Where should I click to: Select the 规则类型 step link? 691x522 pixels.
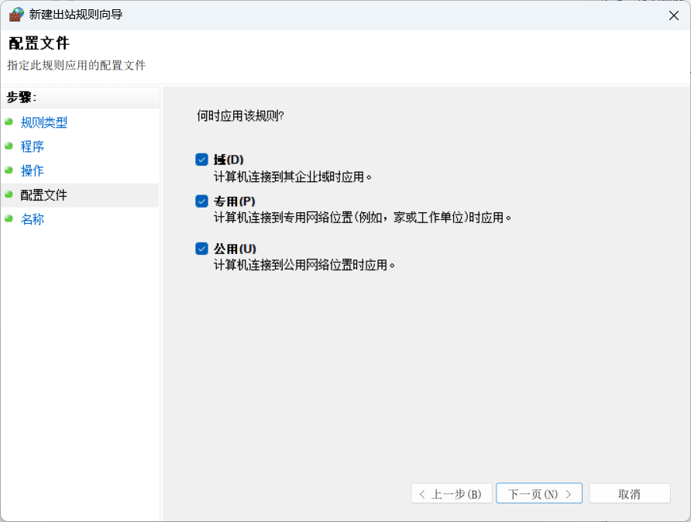45,122
